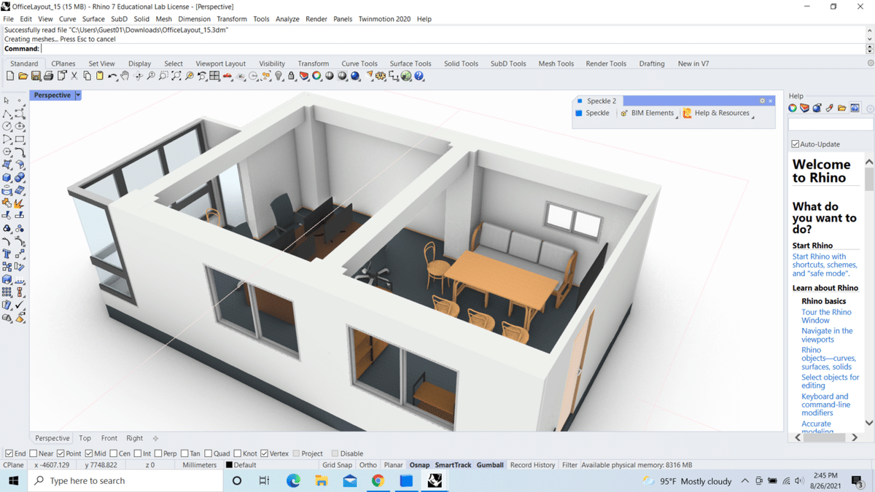The width and height of the screenshot is (875, 492).
Task: Select the Rectangle tool in left sidebar
Action: 20,138
